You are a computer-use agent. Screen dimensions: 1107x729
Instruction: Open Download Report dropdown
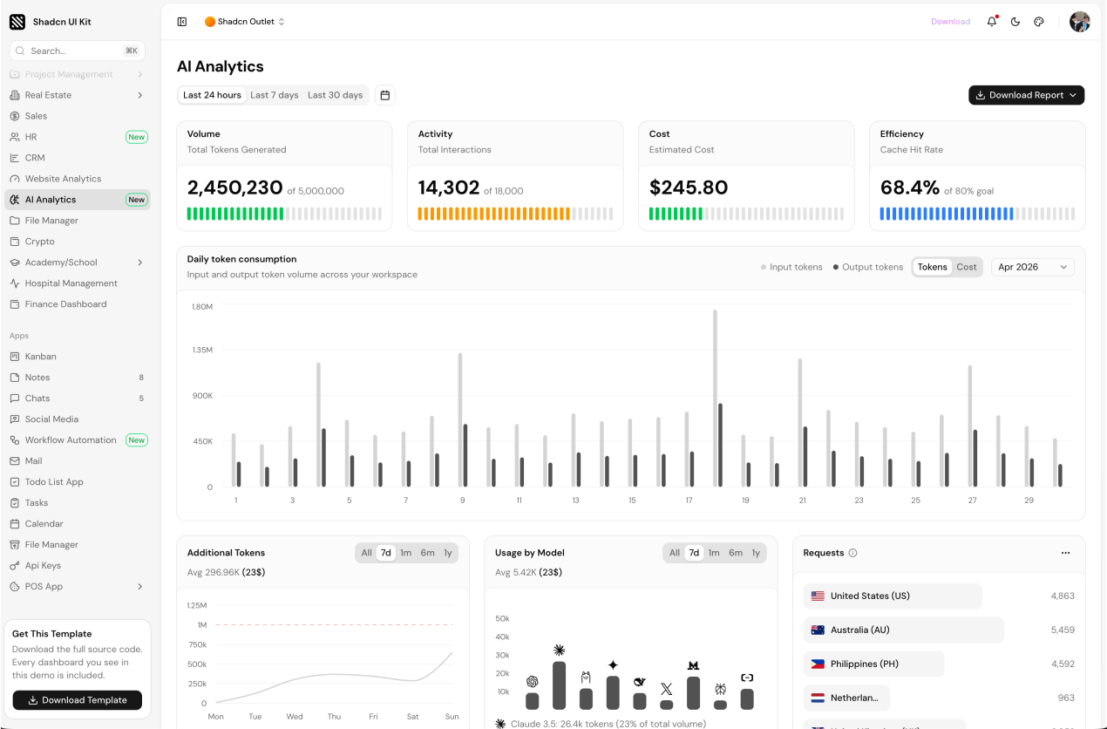[1026, 95]
